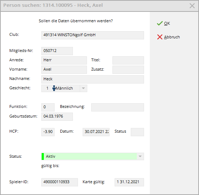Click the male person icon in Geschlecht
Image resolution: width=199 pixels, height=195 pixels.
point(54,88)
